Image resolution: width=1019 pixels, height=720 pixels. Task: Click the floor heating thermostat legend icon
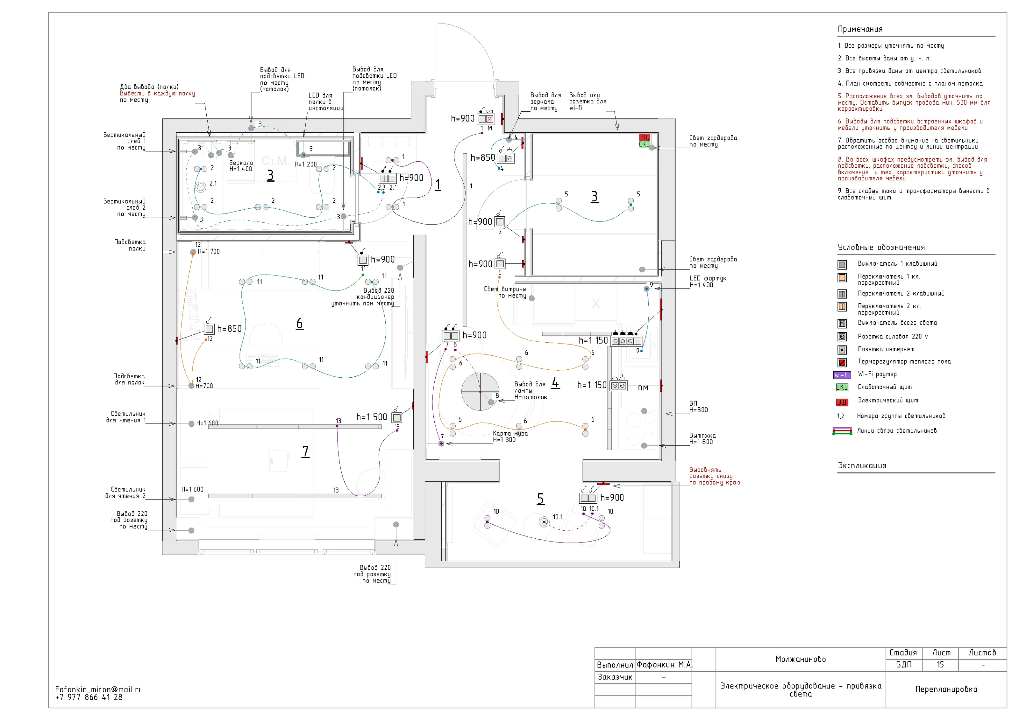pos(842,362)
